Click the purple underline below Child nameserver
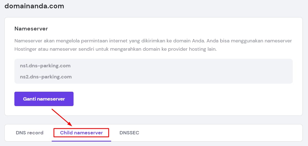This screenshot has width=308, height=146. tap(81, 141)
